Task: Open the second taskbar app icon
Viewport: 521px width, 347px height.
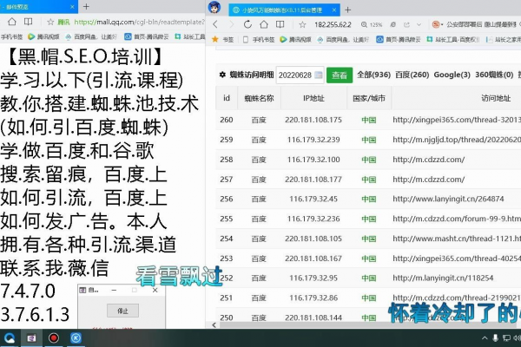Action: click(31, 338)
